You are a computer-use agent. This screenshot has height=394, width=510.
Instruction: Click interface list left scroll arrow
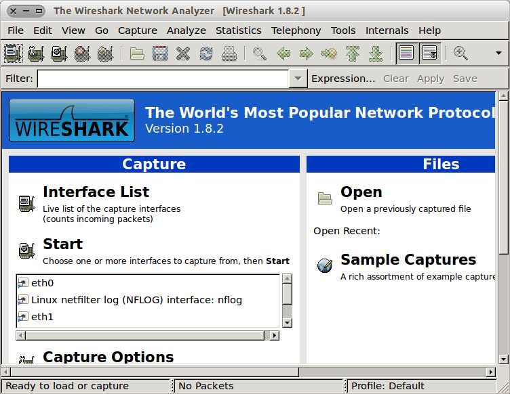tap(20, 335)
